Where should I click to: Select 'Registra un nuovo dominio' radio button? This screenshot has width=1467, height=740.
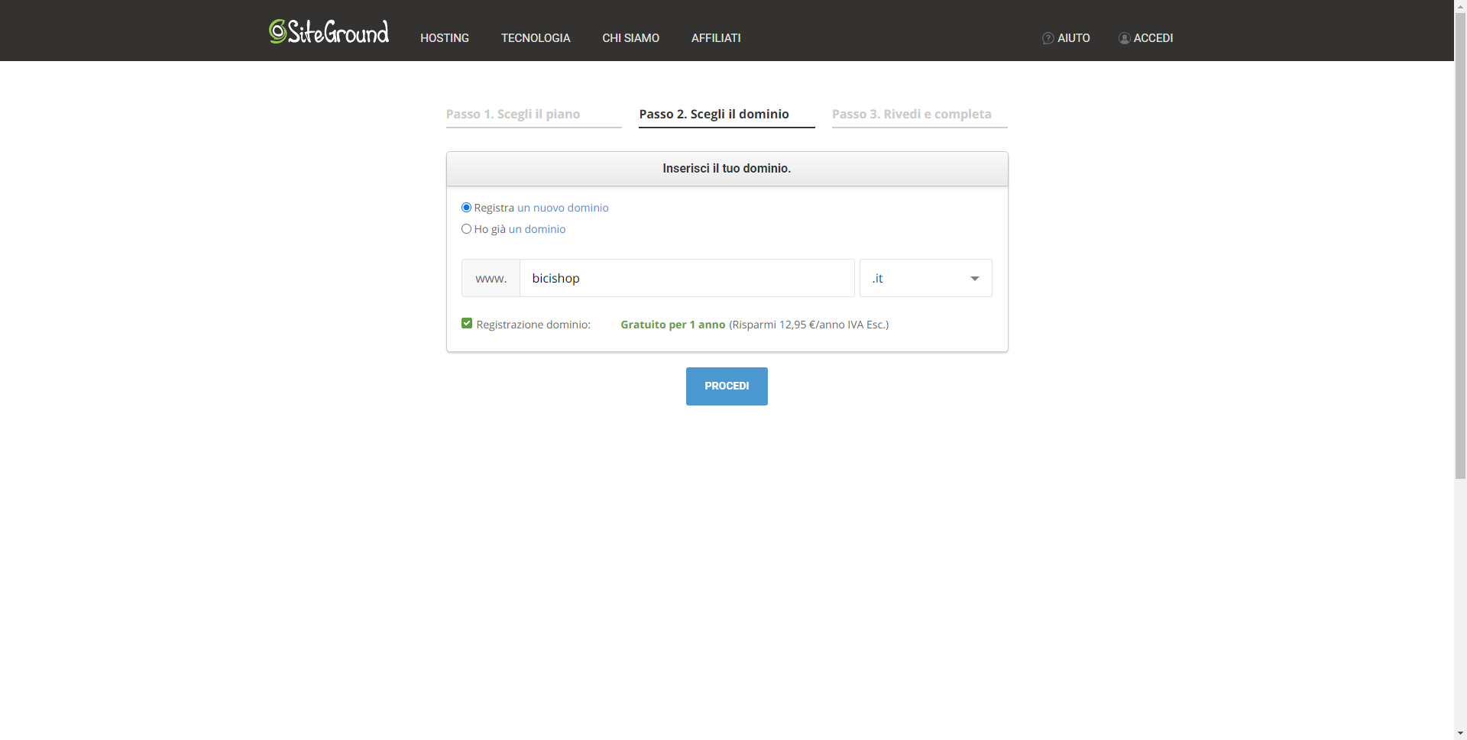[x=466, y=208]
